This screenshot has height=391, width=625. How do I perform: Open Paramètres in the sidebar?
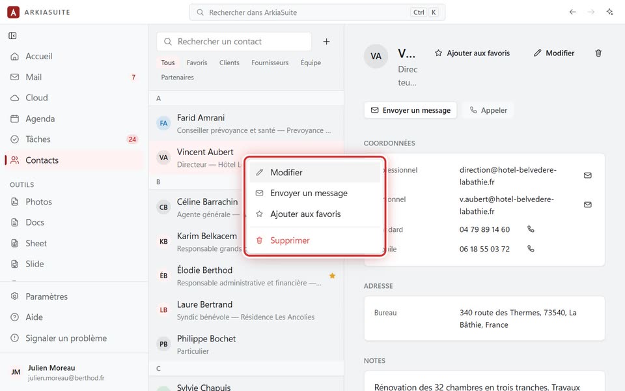[74, 297]
